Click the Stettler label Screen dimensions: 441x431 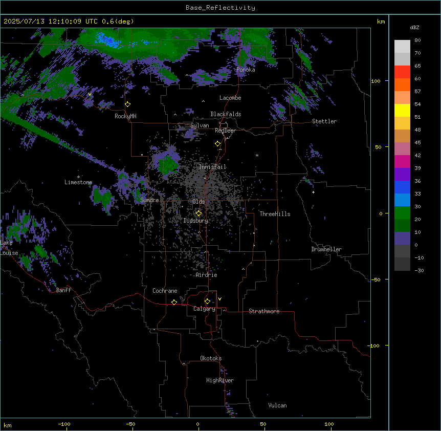pyautogui.click(x=324, y=121)
